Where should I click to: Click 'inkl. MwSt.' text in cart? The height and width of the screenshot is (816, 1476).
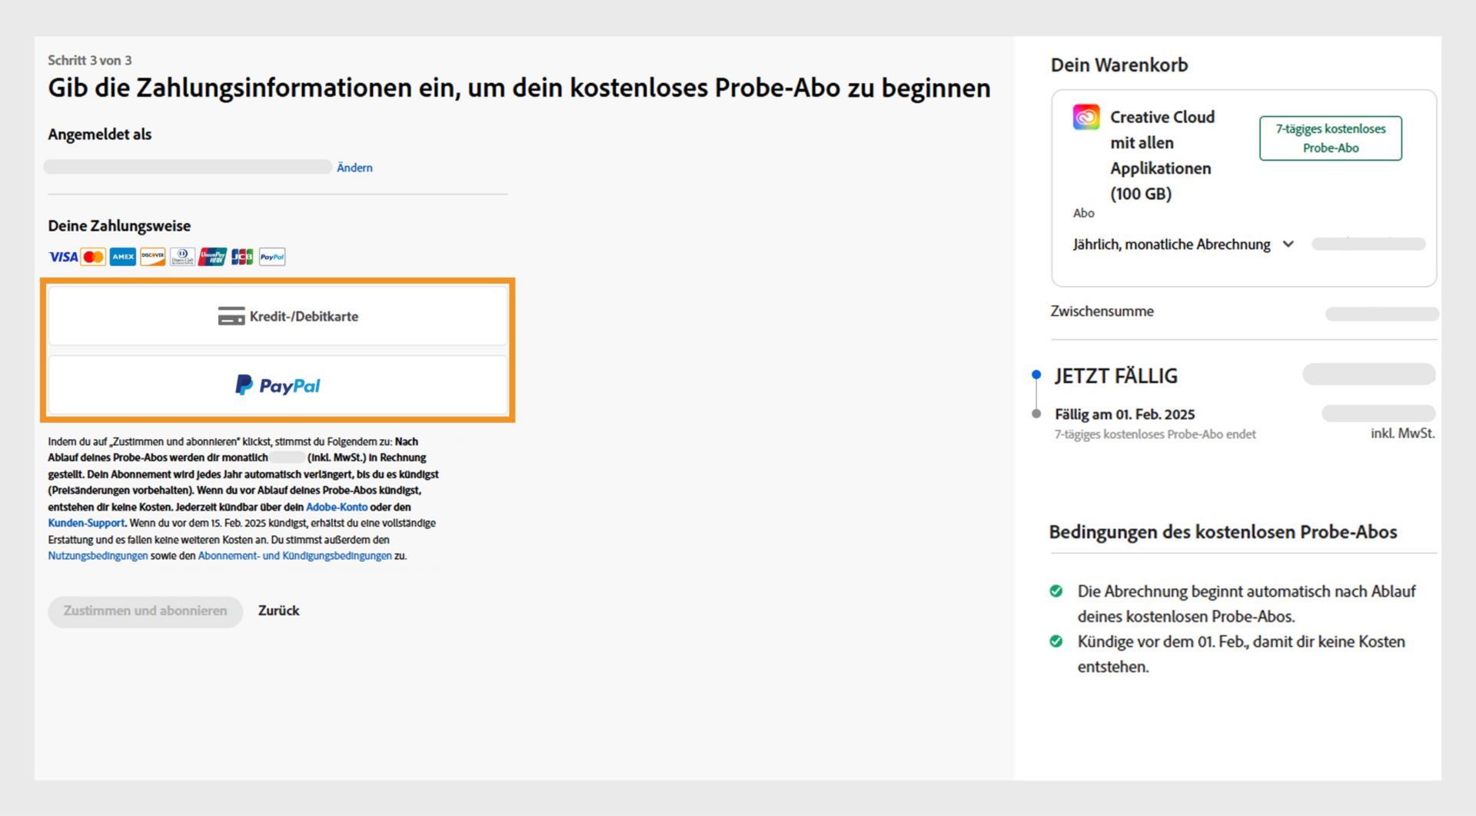click(1403, 434)
